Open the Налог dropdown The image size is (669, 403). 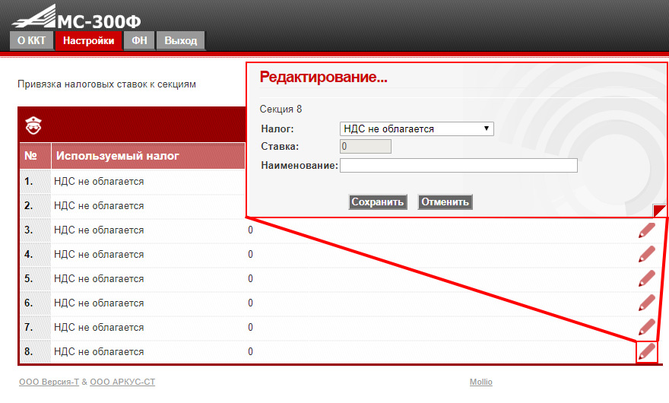click(417, 129)
